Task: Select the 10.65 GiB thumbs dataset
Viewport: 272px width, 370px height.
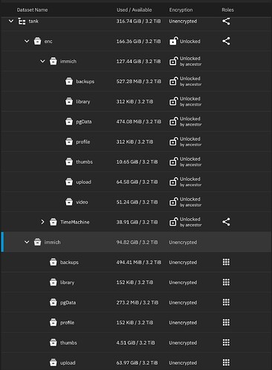Action: 136,162
